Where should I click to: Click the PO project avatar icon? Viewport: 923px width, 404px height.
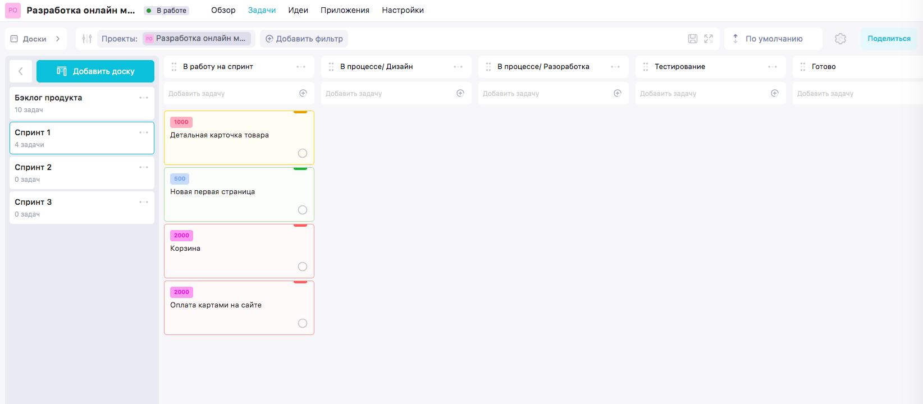13,10
